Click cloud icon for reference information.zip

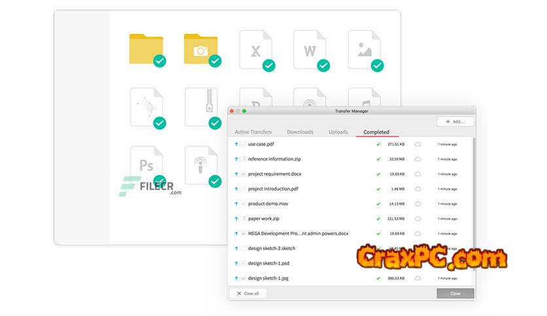pos(417,159)
